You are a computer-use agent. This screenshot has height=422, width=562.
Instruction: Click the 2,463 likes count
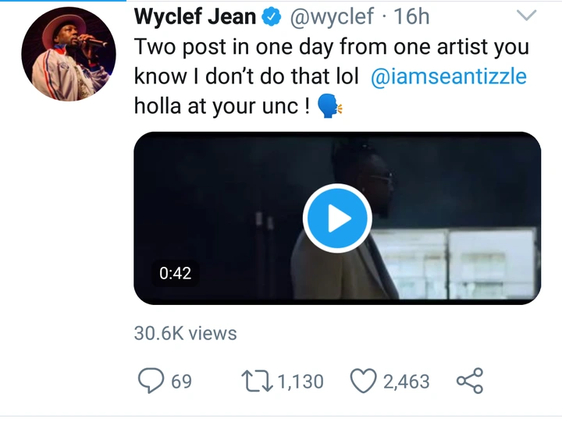[x=406, y=381]
